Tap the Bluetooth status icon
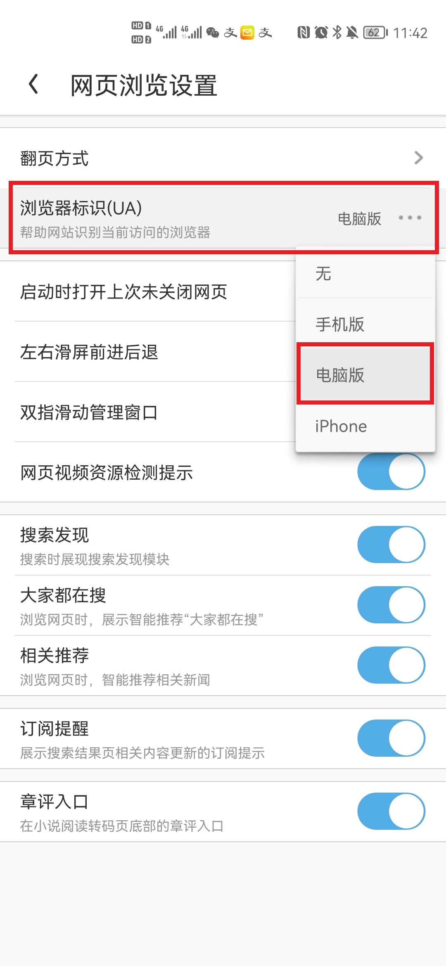This screenshot has width=446, height=966. click(x=337, y=32)
